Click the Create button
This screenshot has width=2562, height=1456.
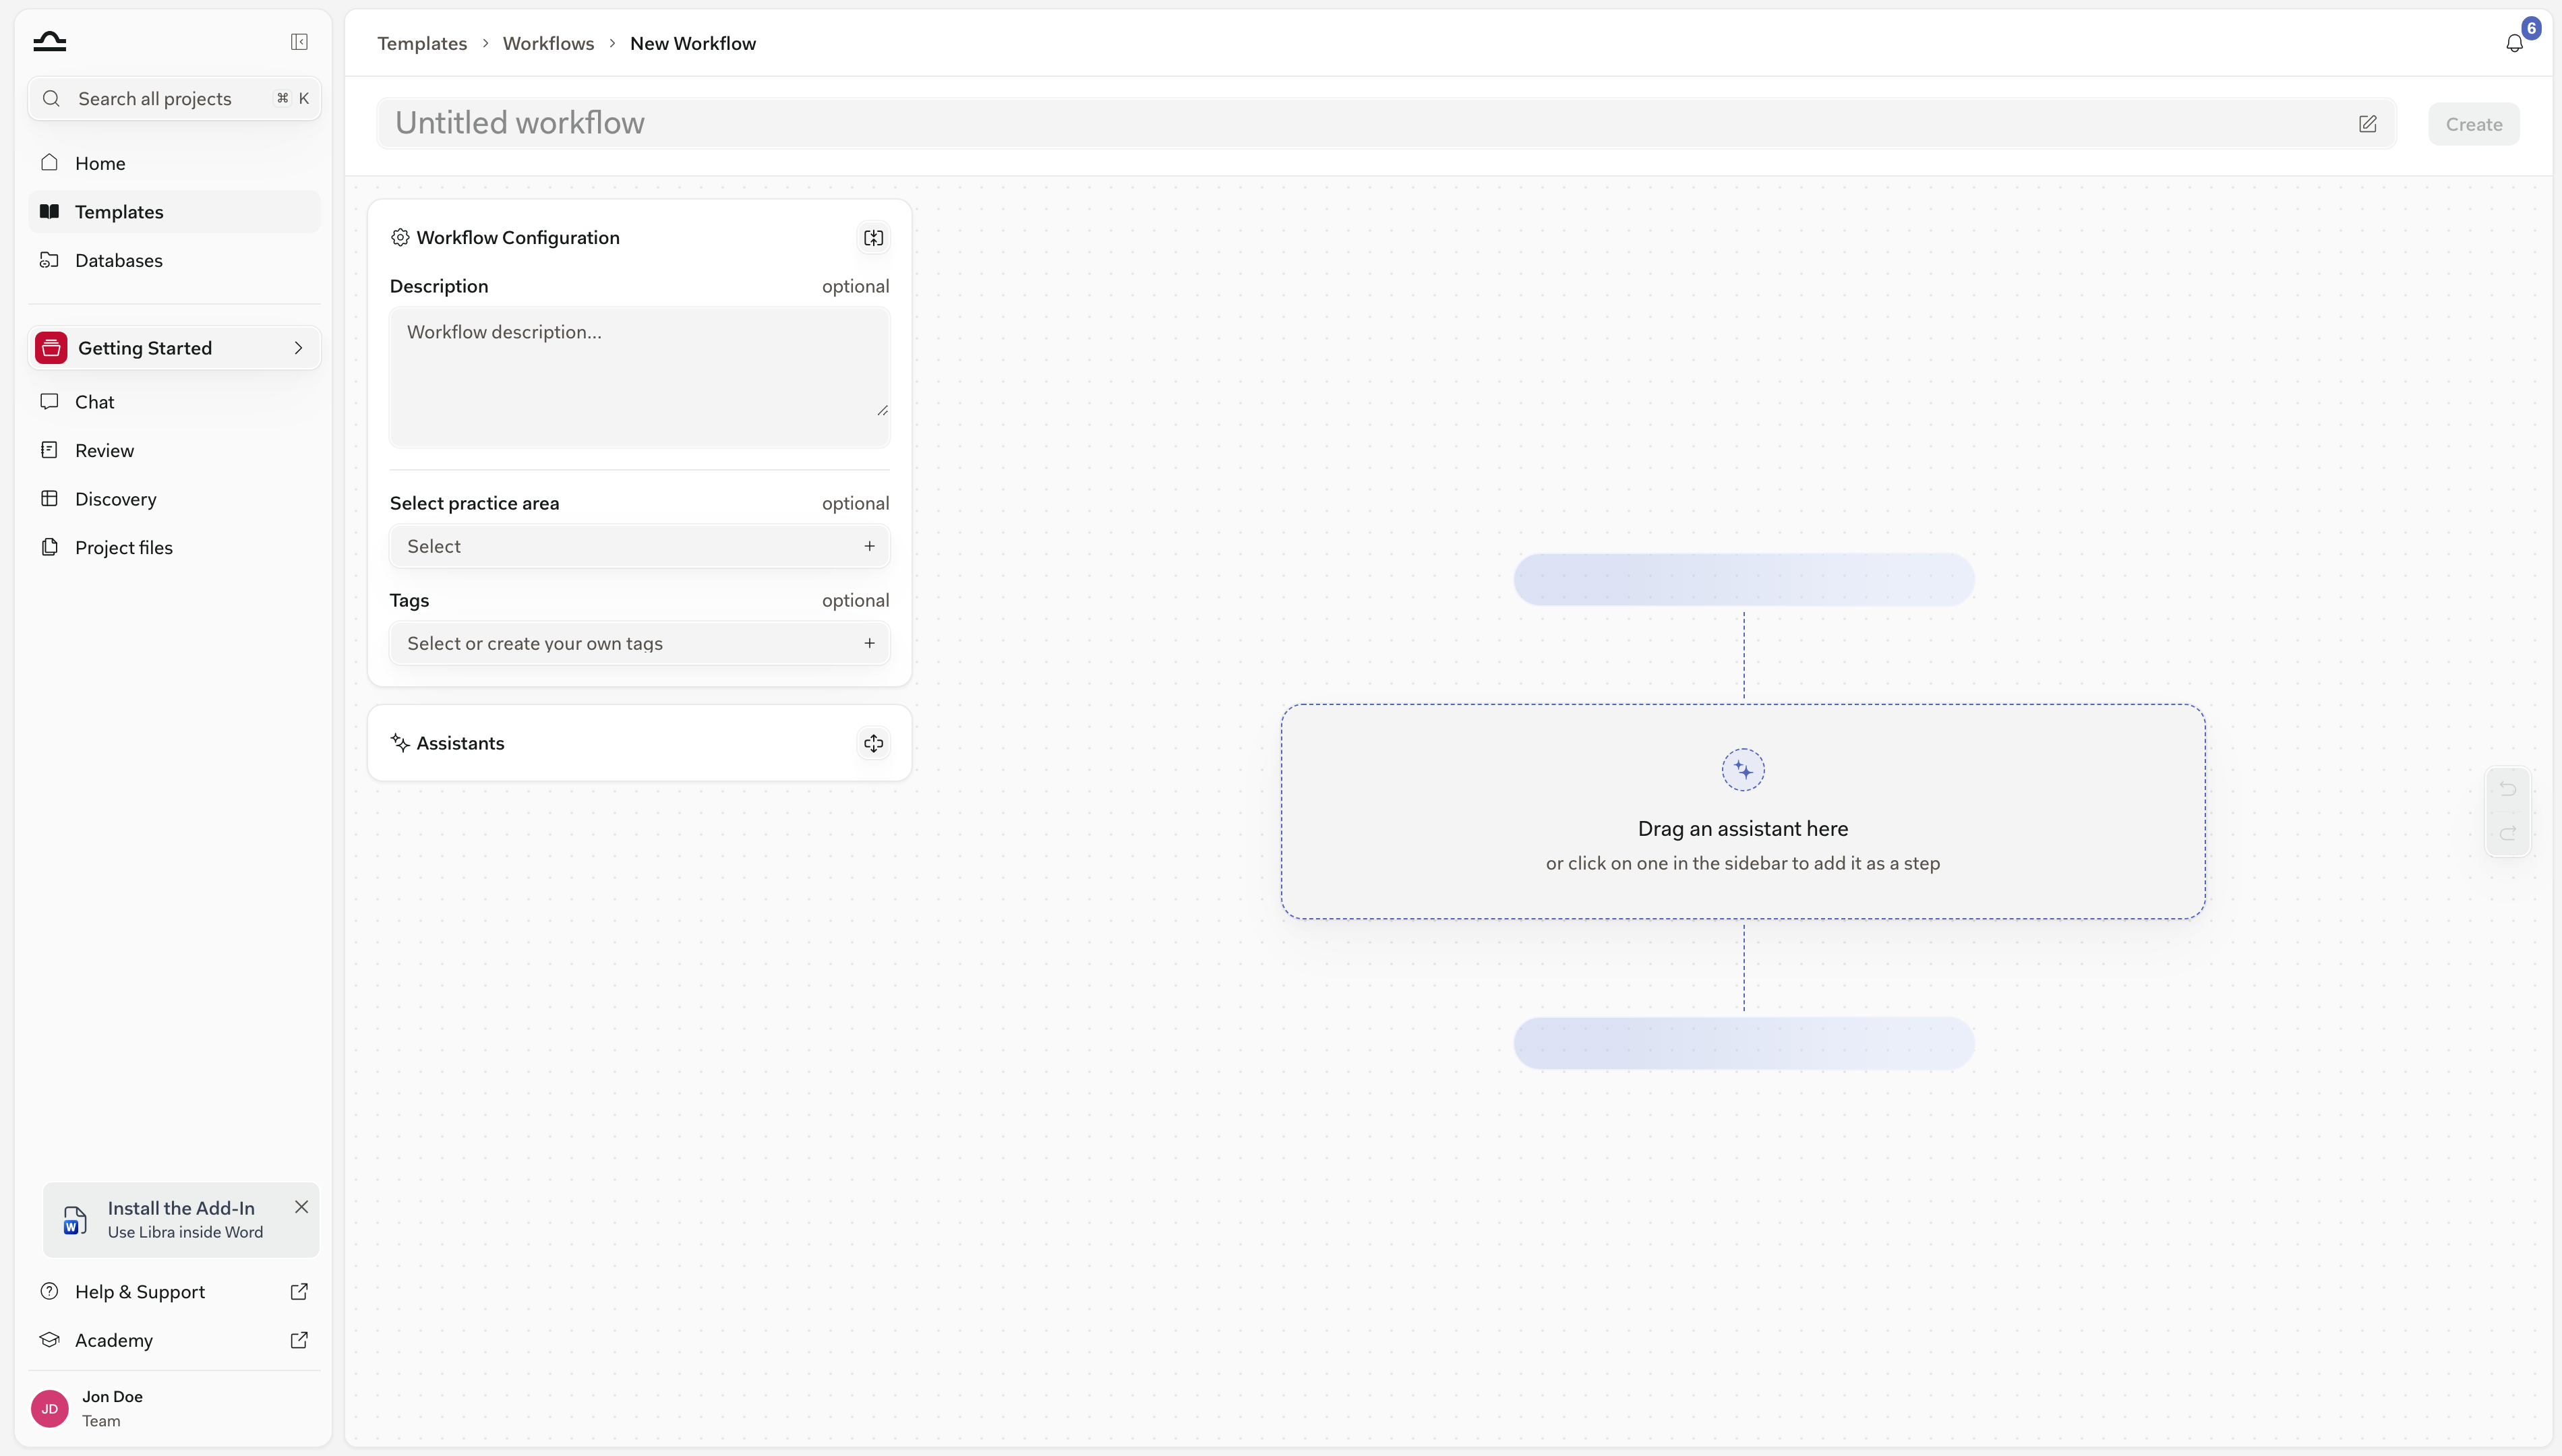click(2473, 124)
